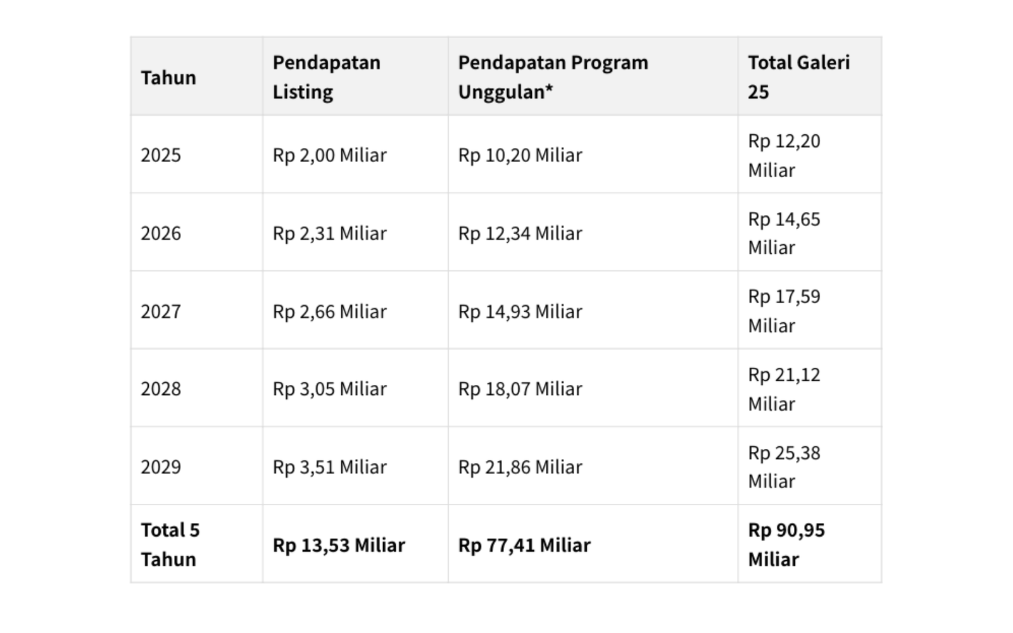1013x633 pixels.
Task: Click the Total Galeri 25 header
Action: pyautogui.click(x=798, y=77)
